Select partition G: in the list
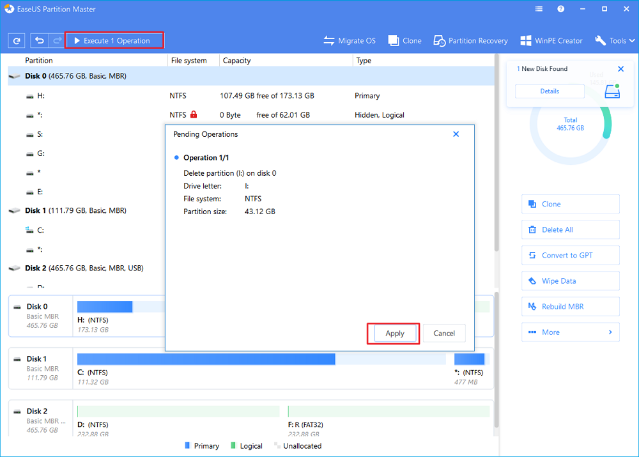639x457 pixels. (x=86, y=153)
